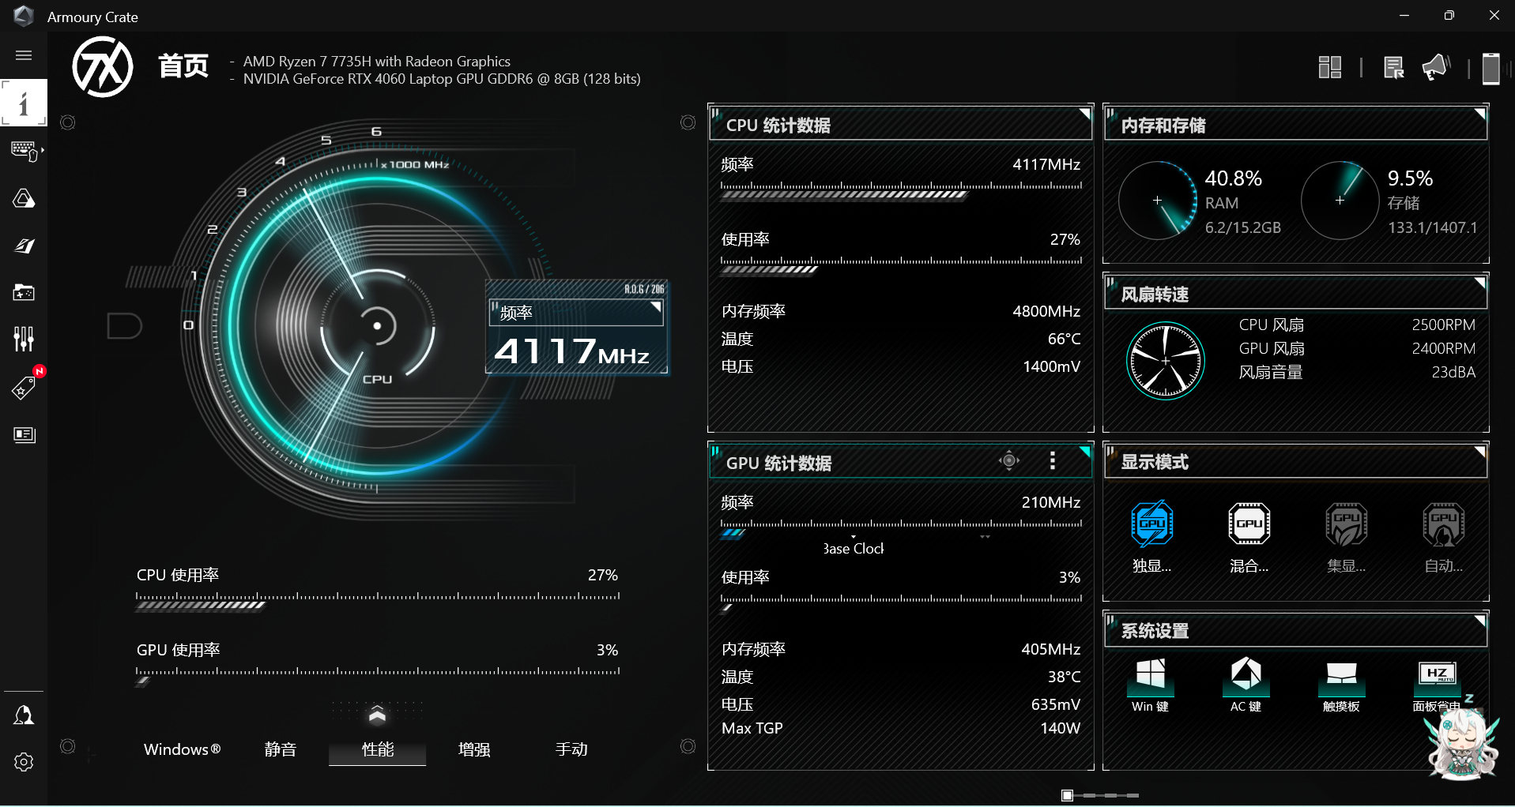Viewport: 1515px width, 807px height.
Task: Open the hamburger menu in sidebar
Action: coord(24,55)
